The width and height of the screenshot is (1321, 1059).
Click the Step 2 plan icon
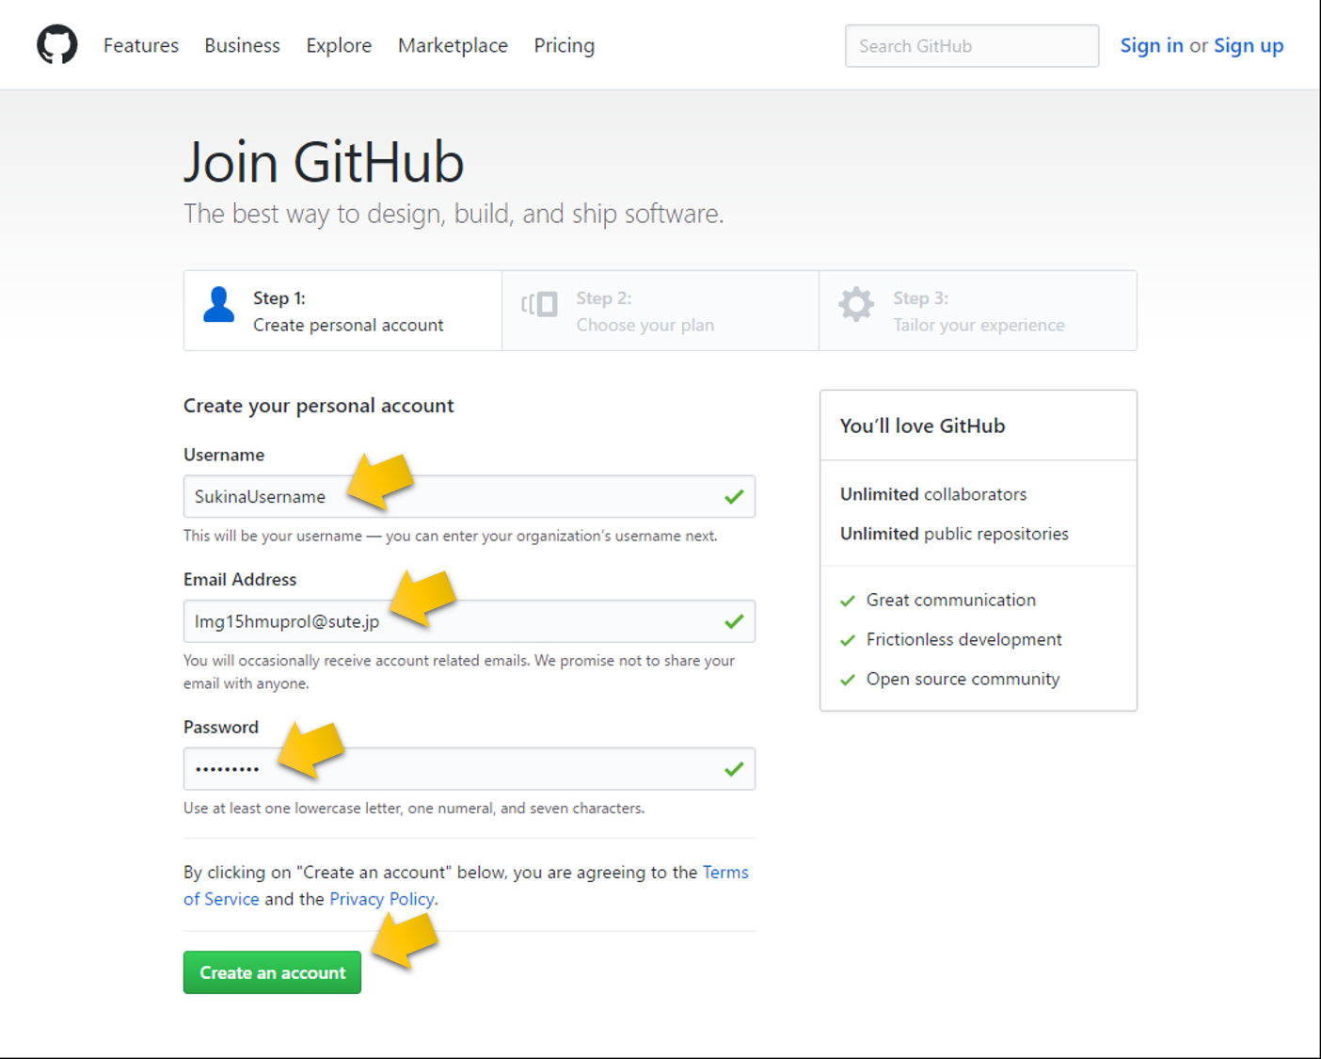538,305
